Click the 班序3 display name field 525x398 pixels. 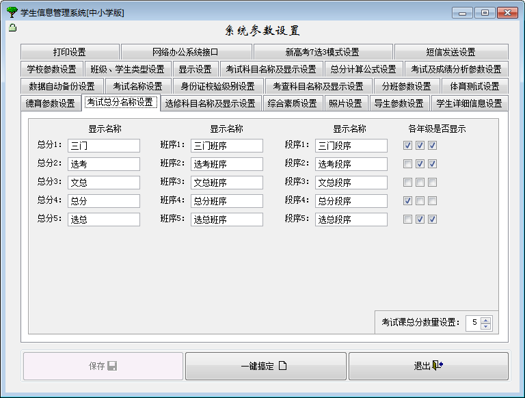click(226, 183)
